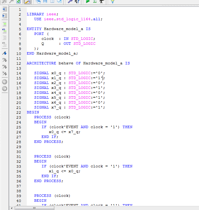Viewport: 199px width, 210px height.
Task: Clear all bookmarks with the crossed flag icon
Action: [5, 74]
